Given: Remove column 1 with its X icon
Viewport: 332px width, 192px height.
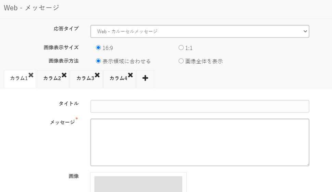Looking at the screenshot, I should (x=31, y=75).
